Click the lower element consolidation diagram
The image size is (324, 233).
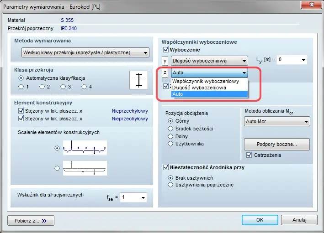pos(85,168)
